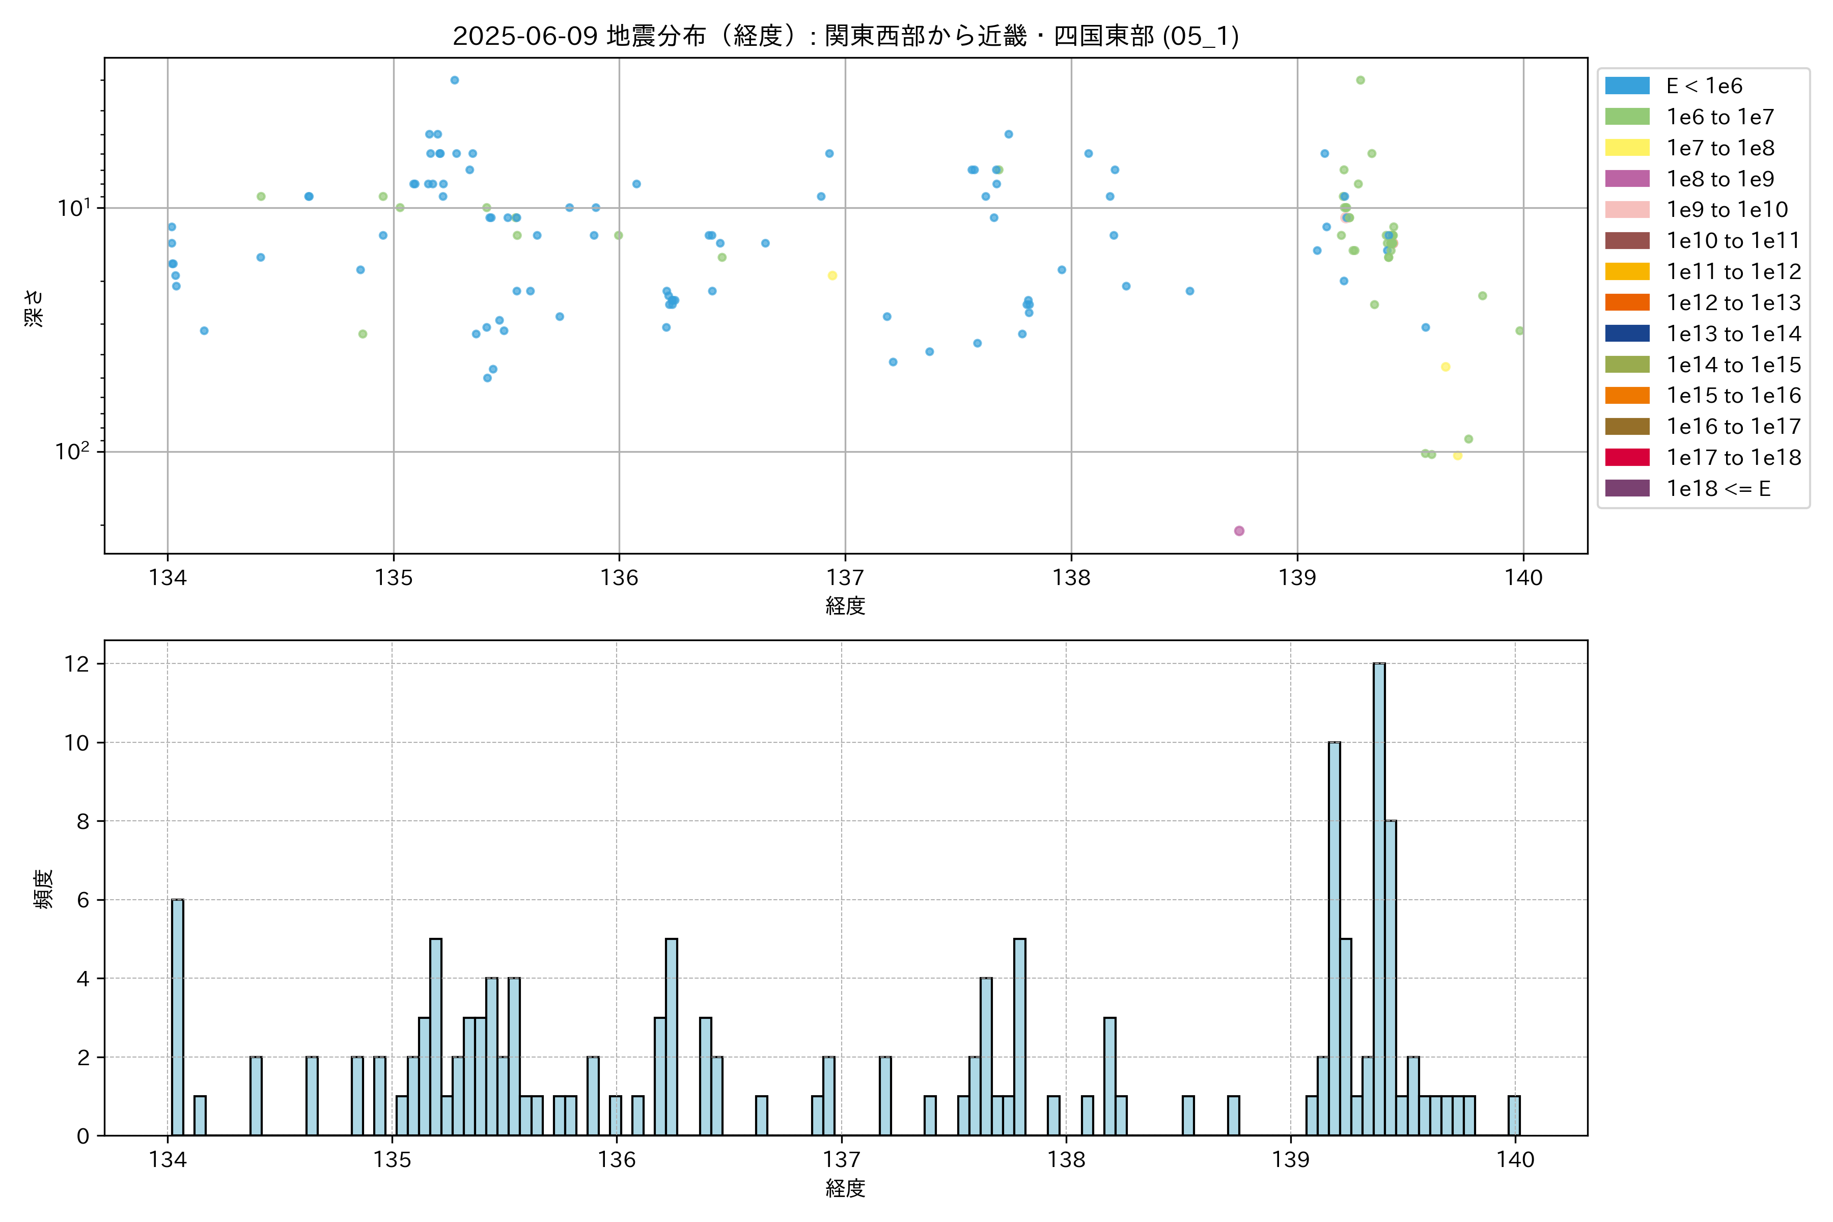Click the 1e10 to 1e11 legend label
The height and width of the screenshot is (1222, 1833).
tap(1733, 241)
